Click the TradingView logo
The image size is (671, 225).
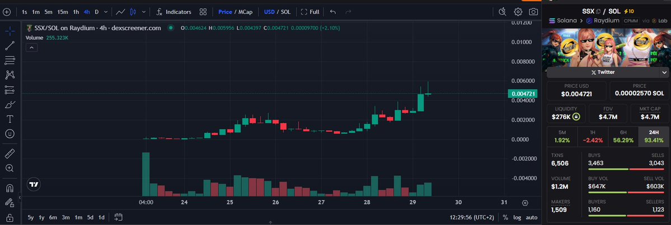coord(34,185)
